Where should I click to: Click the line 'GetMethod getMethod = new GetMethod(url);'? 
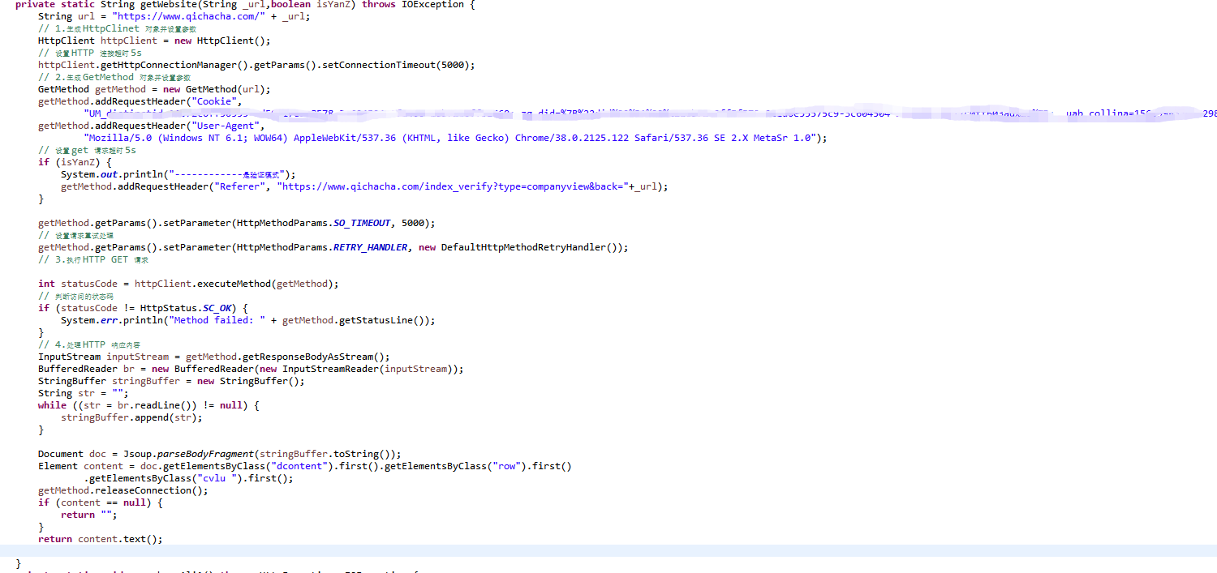click(154, 89)
